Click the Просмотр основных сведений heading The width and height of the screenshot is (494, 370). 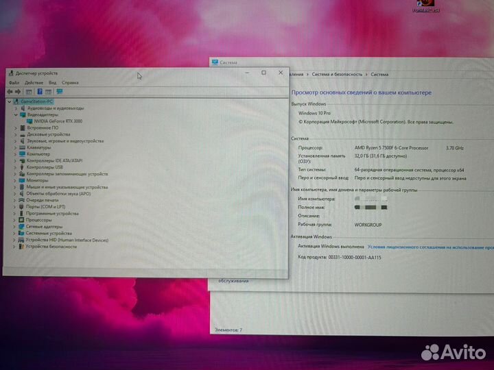click(362, 92)
